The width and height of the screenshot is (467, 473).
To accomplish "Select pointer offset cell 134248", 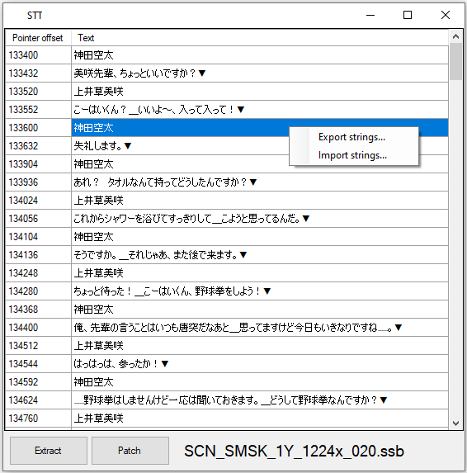I will click(x=38, y=273).
